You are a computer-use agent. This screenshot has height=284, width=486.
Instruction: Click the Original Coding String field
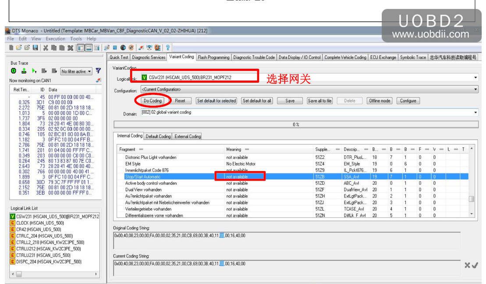(x=287, y=240)
